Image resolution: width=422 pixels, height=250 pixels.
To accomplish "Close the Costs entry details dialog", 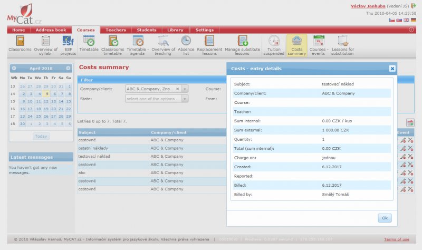I will click(392, 69).
